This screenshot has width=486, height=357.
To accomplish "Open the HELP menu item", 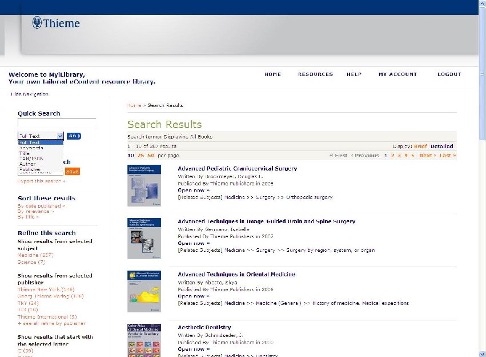I will point(354,74).
